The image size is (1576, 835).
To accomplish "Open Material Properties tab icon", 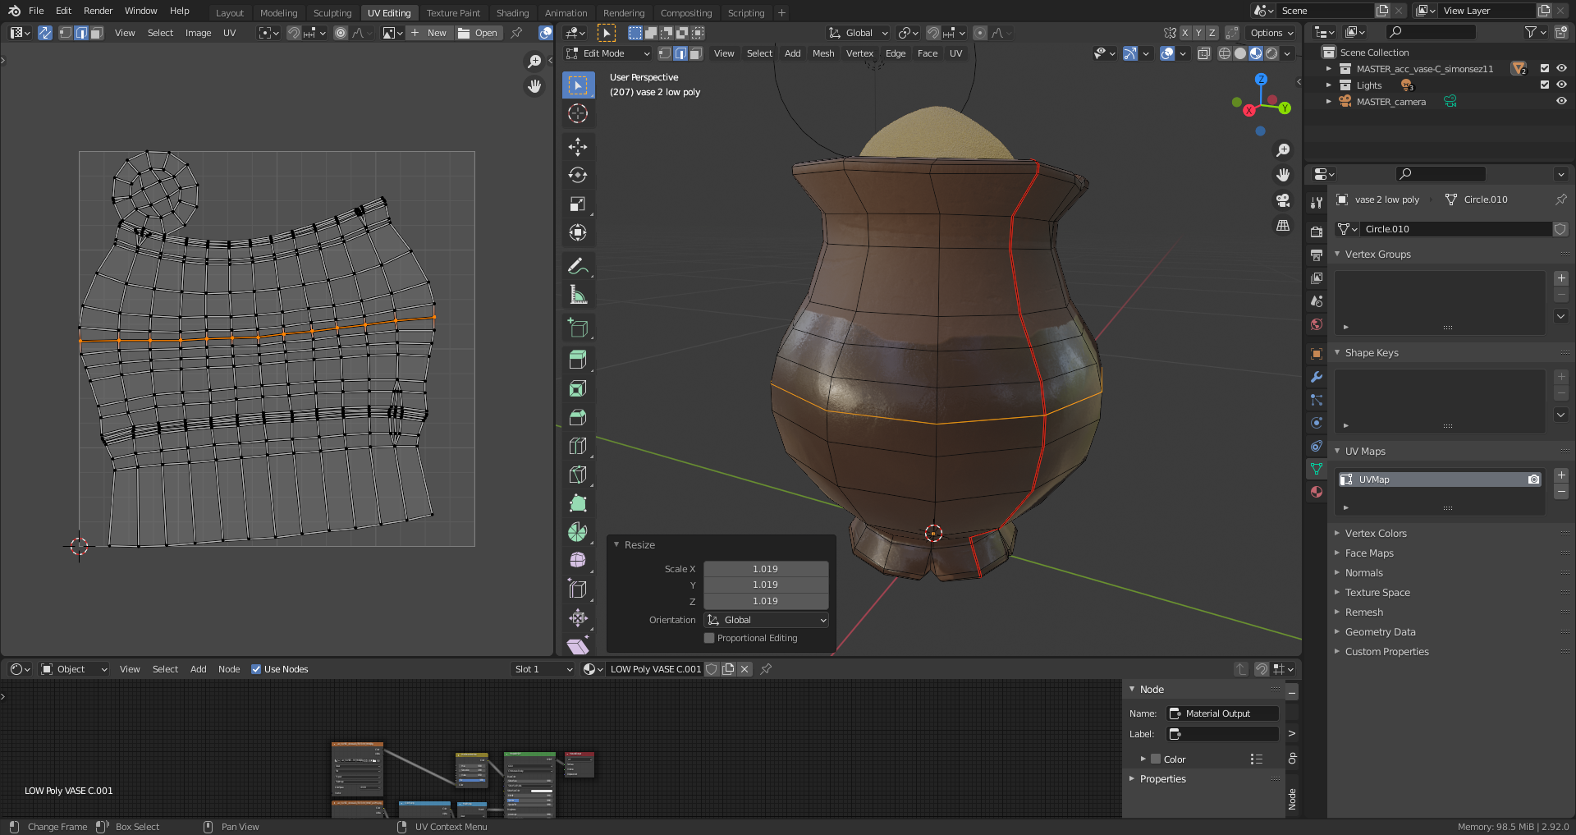I will coord(1317,492).
